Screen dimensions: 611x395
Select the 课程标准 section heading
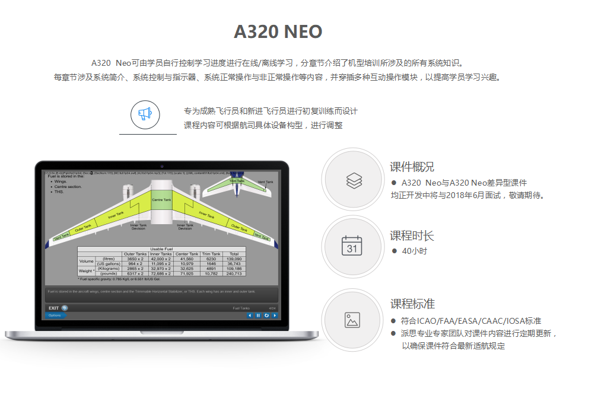(412, 304)
